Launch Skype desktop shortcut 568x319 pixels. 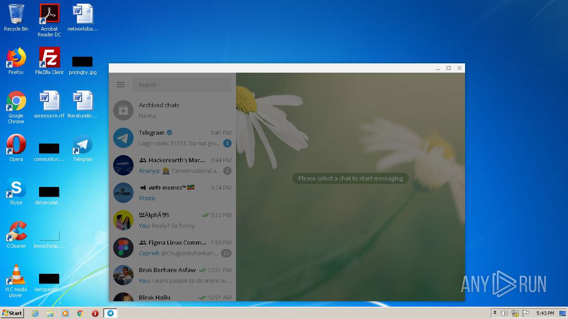[x=16, y=191]
